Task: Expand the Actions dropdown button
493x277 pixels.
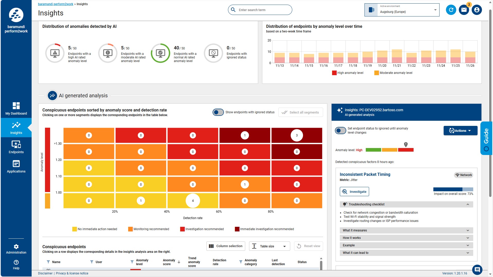Action: [x=460, y=131]
